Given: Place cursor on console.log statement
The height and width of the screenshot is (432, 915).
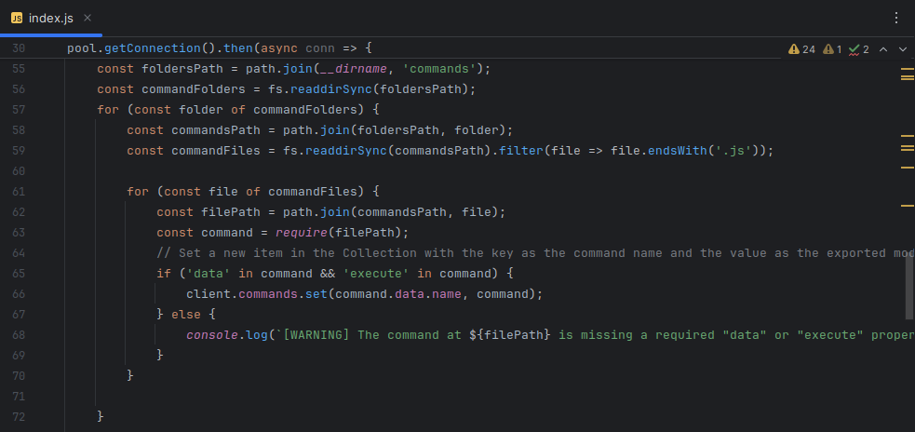Looking at the screenshot, I should point(227,334).
